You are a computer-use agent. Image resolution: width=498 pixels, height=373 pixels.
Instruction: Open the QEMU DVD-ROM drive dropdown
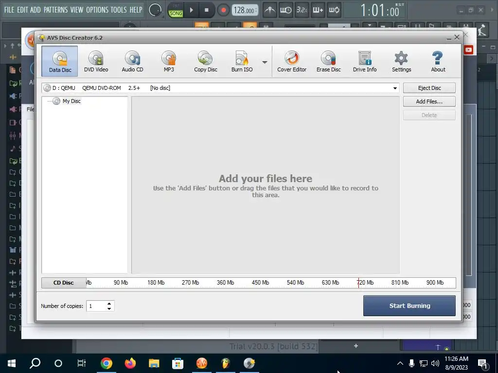coord(395,88)
